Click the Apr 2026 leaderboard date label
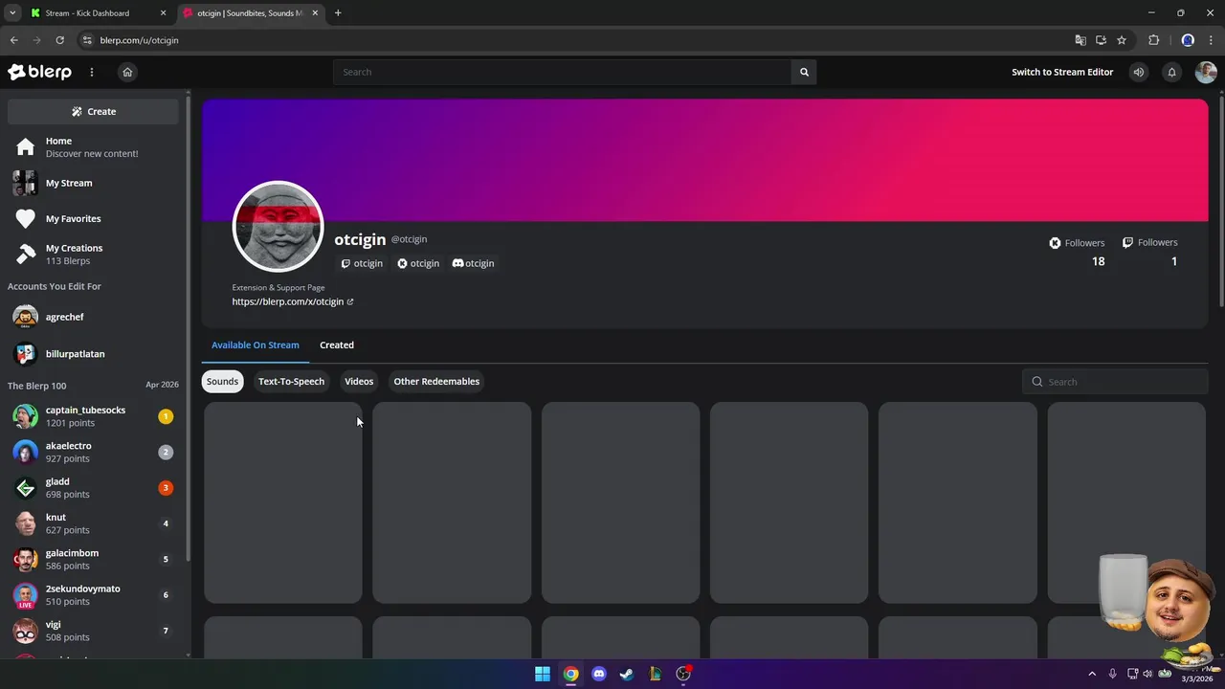Screen dimensions: 1225x689 click(162, 385)
